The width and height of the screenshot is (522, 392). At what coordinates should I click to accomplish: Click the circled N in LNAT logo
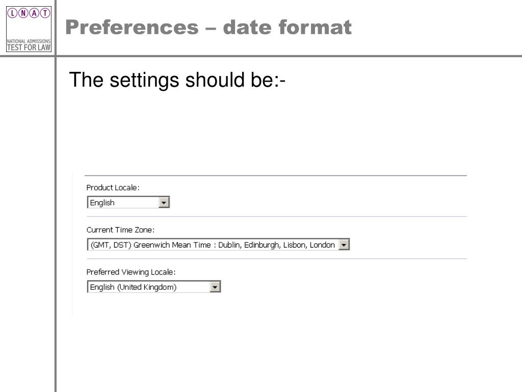click(23, 13)
